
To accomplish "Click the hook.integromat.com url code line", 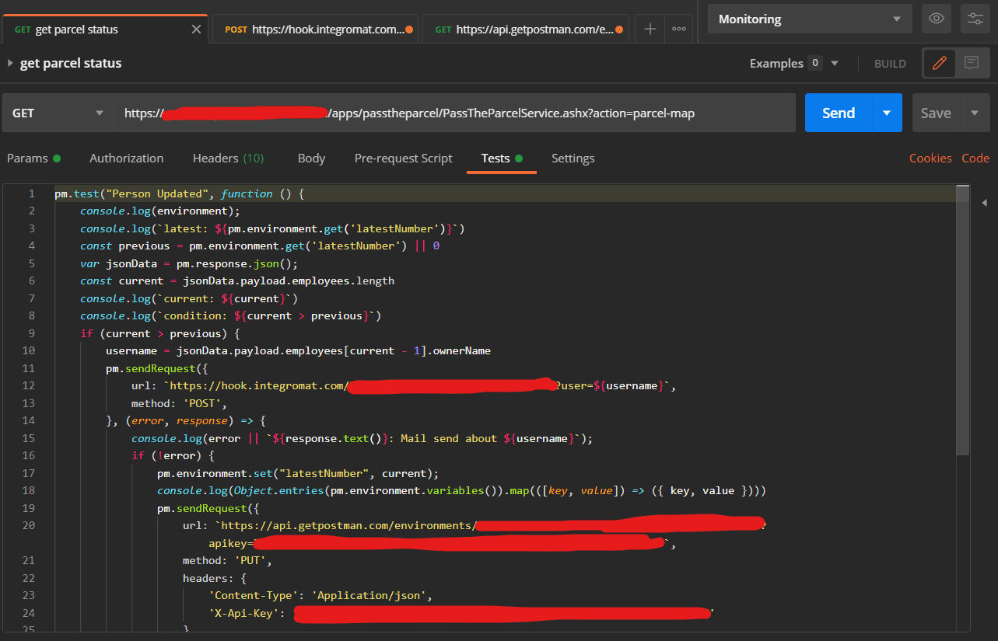I will pos(404,385).
